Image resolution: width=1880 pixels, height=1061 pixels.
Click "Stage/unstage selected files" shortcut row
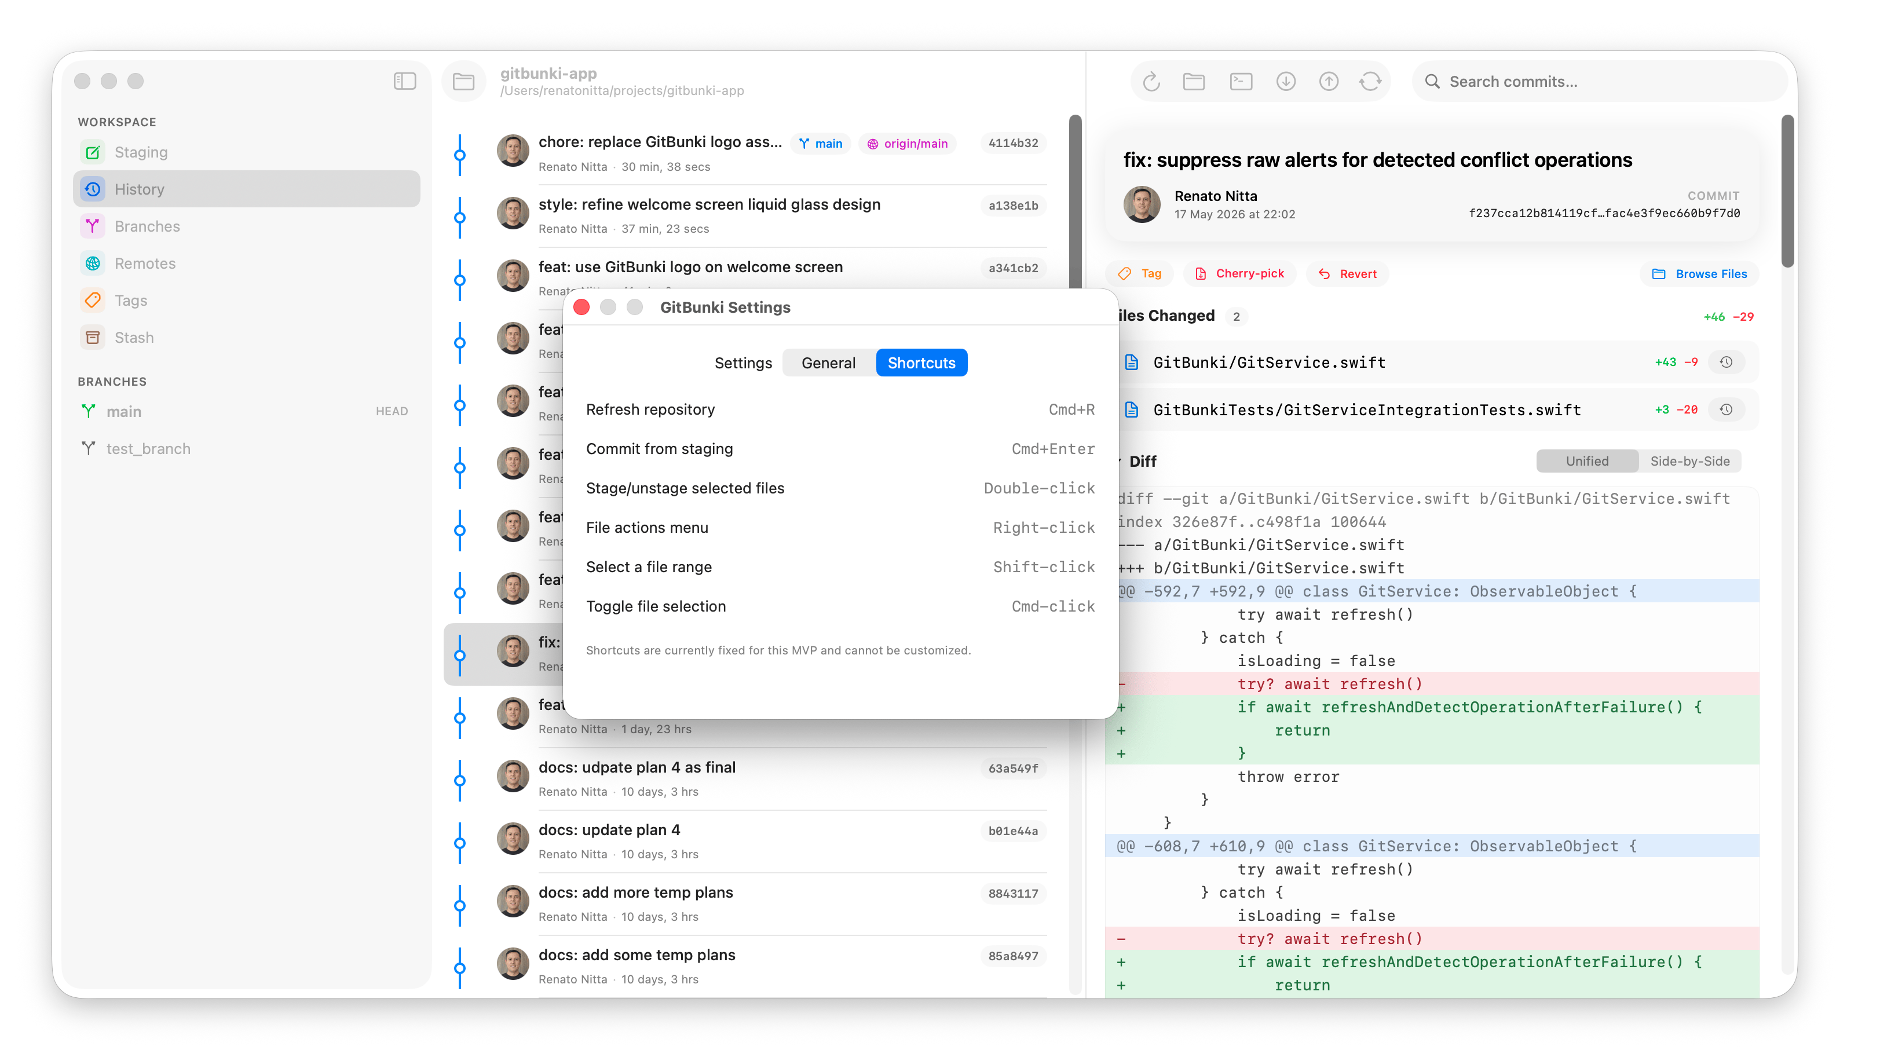click(x=840, y=488)
